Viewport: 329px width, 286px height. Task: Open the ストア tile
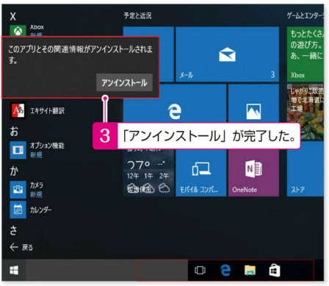point(305,169)
